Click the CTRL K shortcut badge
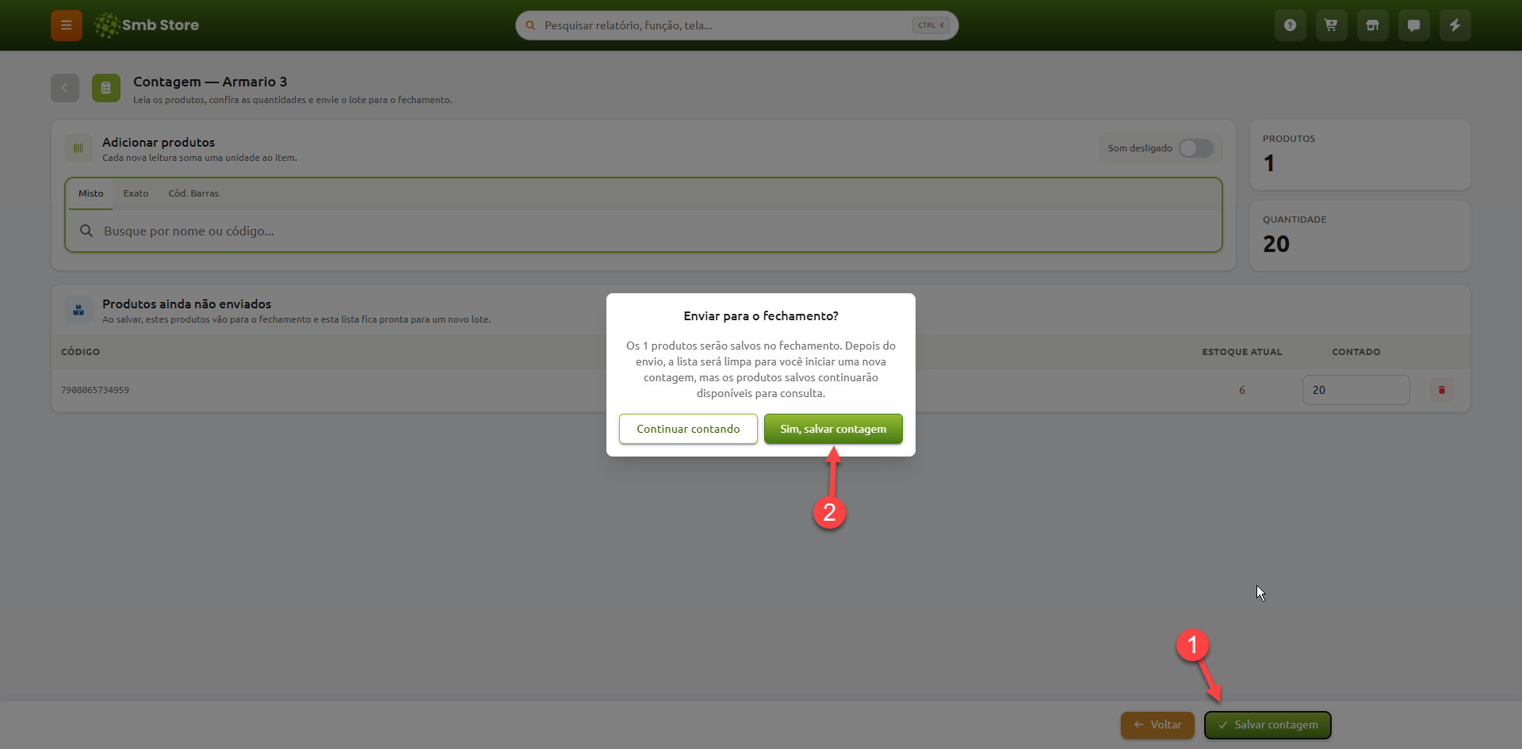The height and width of the screenshot is (749, 1522). [x=931, y=25]
